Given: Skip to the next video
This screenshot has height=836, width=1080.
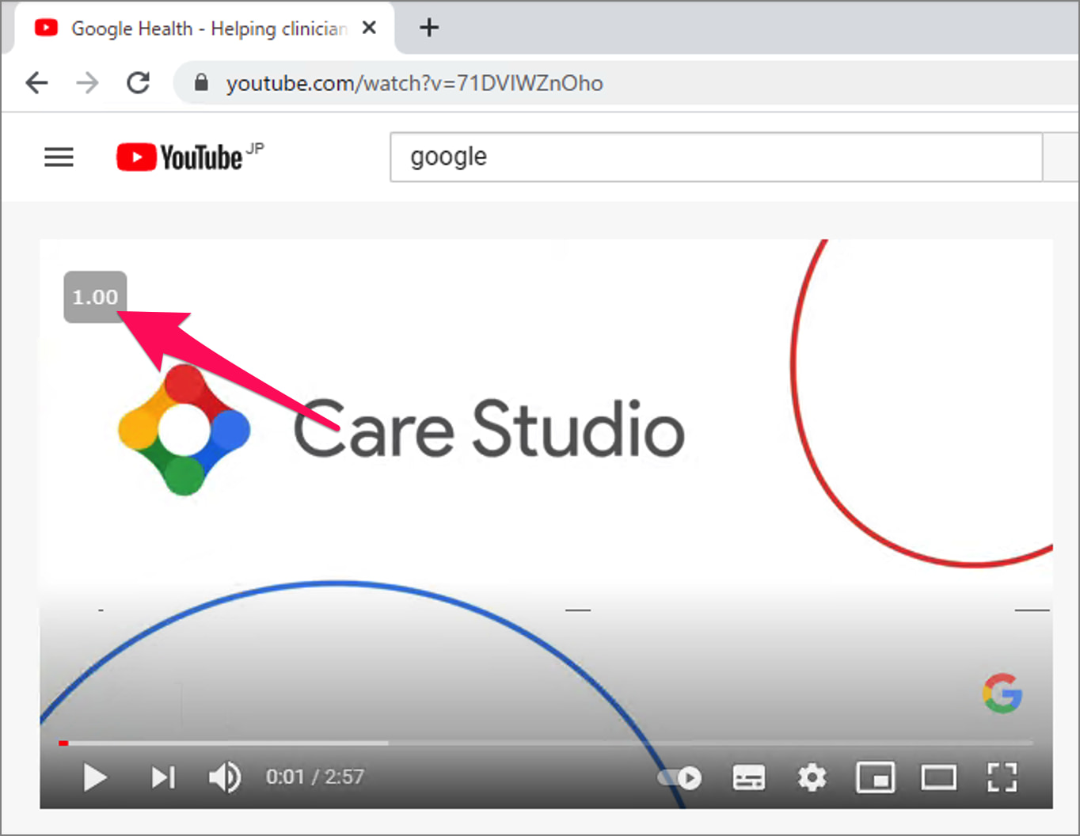Looking at the screenshot, I should point(162,778).
